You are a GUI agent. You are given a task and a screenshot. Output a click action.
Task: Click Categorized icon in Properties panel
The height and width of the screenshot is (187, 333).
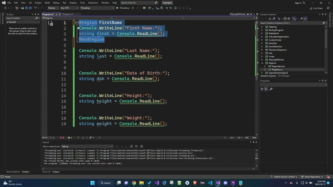[x=262, y=89]
